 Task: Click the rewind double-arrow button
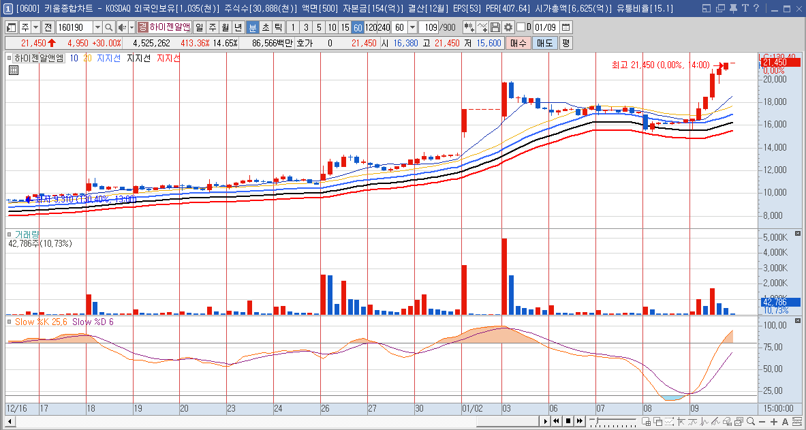(557, 421)
